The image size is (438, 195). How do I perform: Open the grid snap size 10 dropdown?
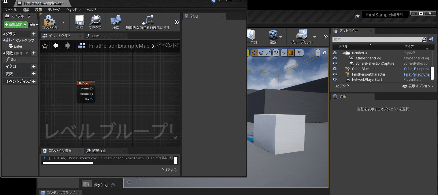click(x=299, y=53)
